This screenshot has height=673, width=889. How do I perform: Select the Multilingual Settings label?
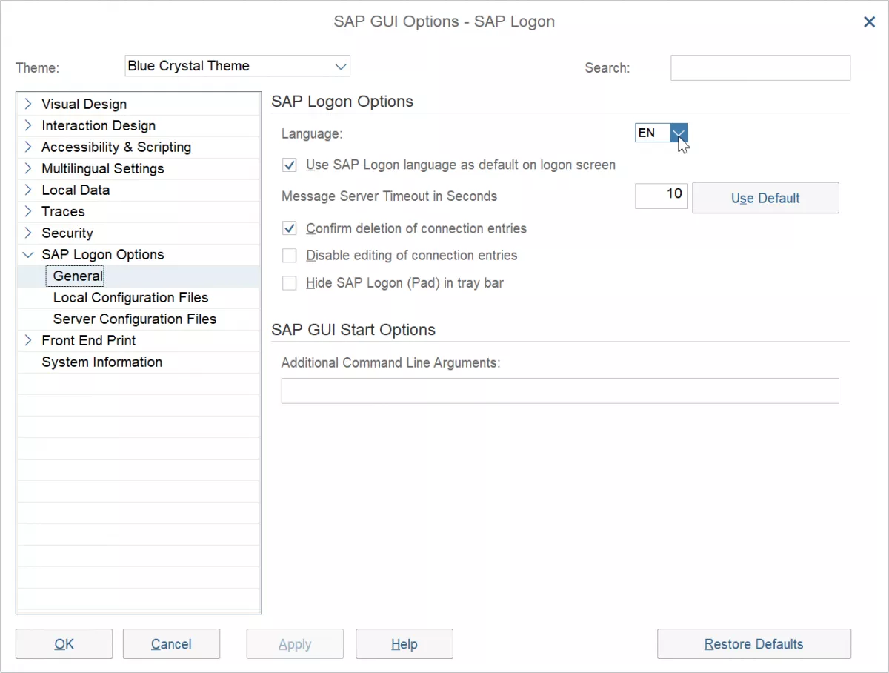click(x=103, y=168)
